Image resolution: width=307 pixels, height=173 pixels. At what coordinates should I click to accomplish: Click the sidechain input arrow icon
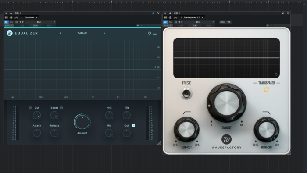[x=228, y=22]
